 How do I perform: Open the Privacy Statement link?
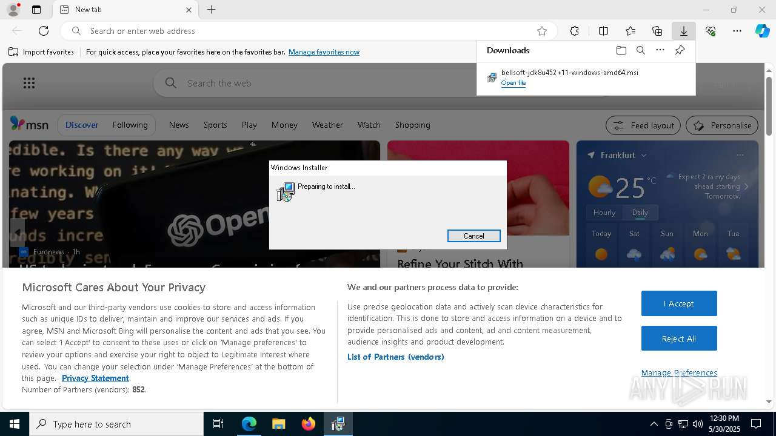point(95,378)
